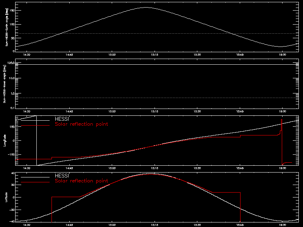
Task: Click "Solar reflection point" legend in Longitude plot
Action: [81, 124]
